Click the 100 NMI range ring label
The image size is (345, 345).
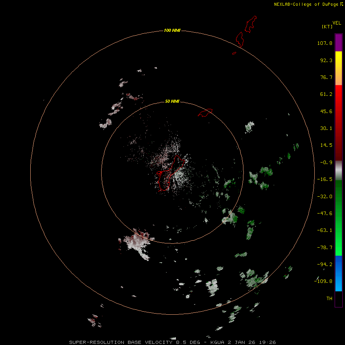point(172,30)
